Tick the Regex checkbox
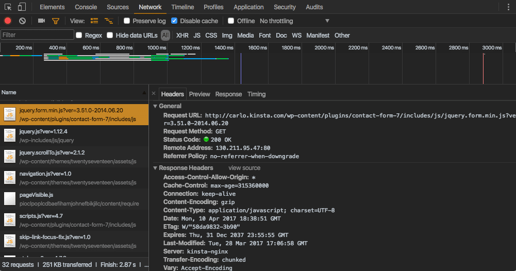 79,35
